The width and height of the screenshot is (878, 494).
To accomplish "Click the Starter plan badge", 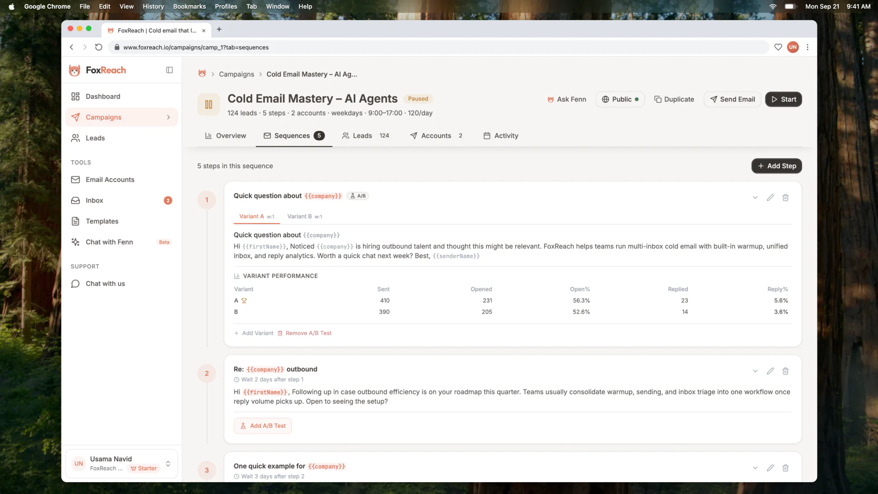I will click(144, 469).
